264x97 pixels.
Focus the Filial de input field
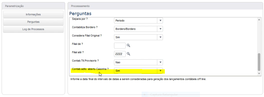coord(120,46)
